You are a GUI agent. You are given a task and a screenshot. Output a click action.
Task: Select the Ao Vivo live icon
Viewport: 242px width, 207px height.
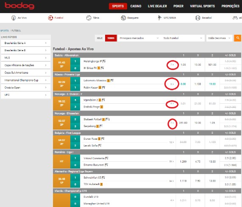14,18
